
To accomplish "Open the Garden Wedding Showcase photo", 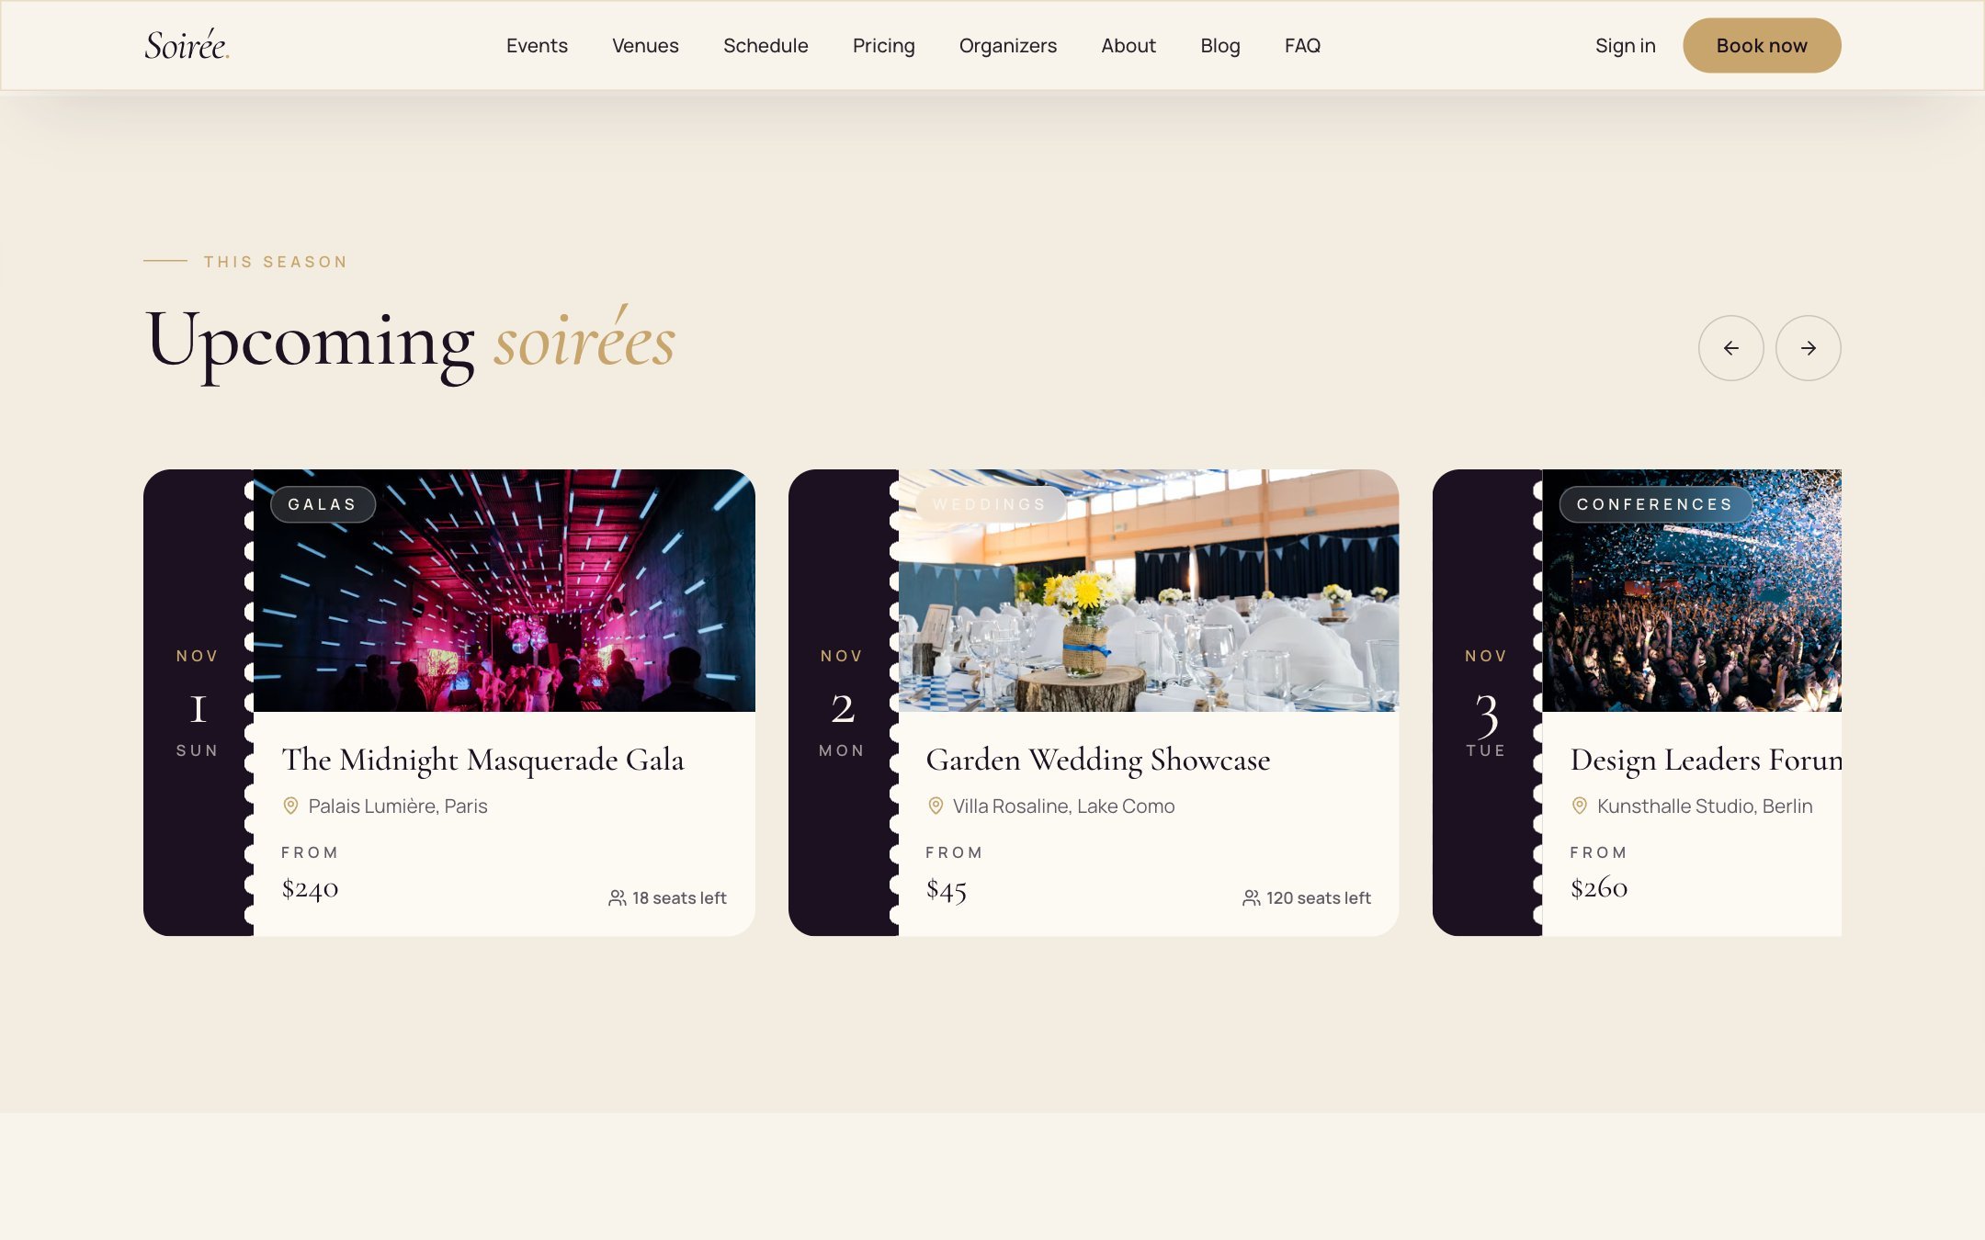I will click(1148, 591).
